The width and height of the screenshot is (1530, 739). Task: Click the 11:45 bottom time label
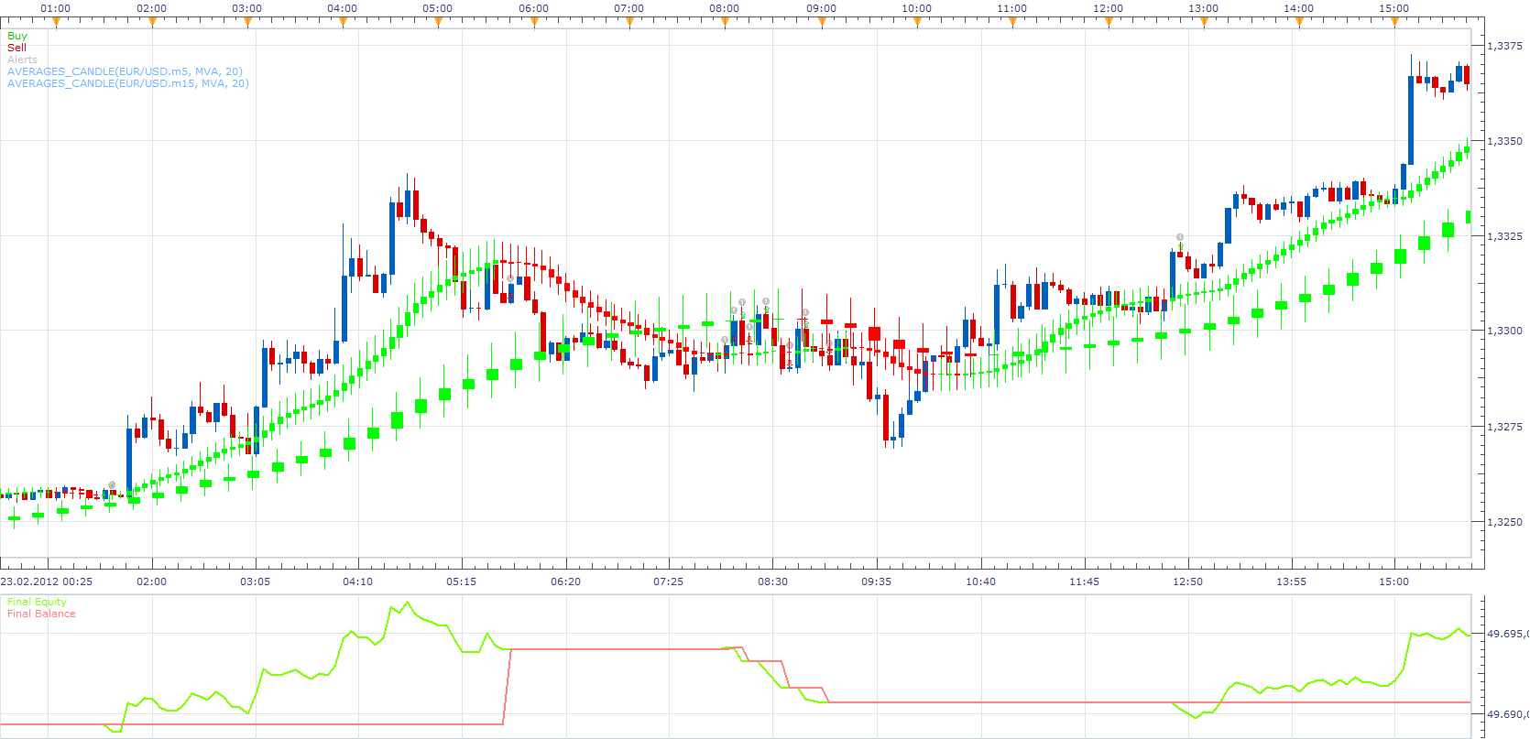[x=1084, y=581]
